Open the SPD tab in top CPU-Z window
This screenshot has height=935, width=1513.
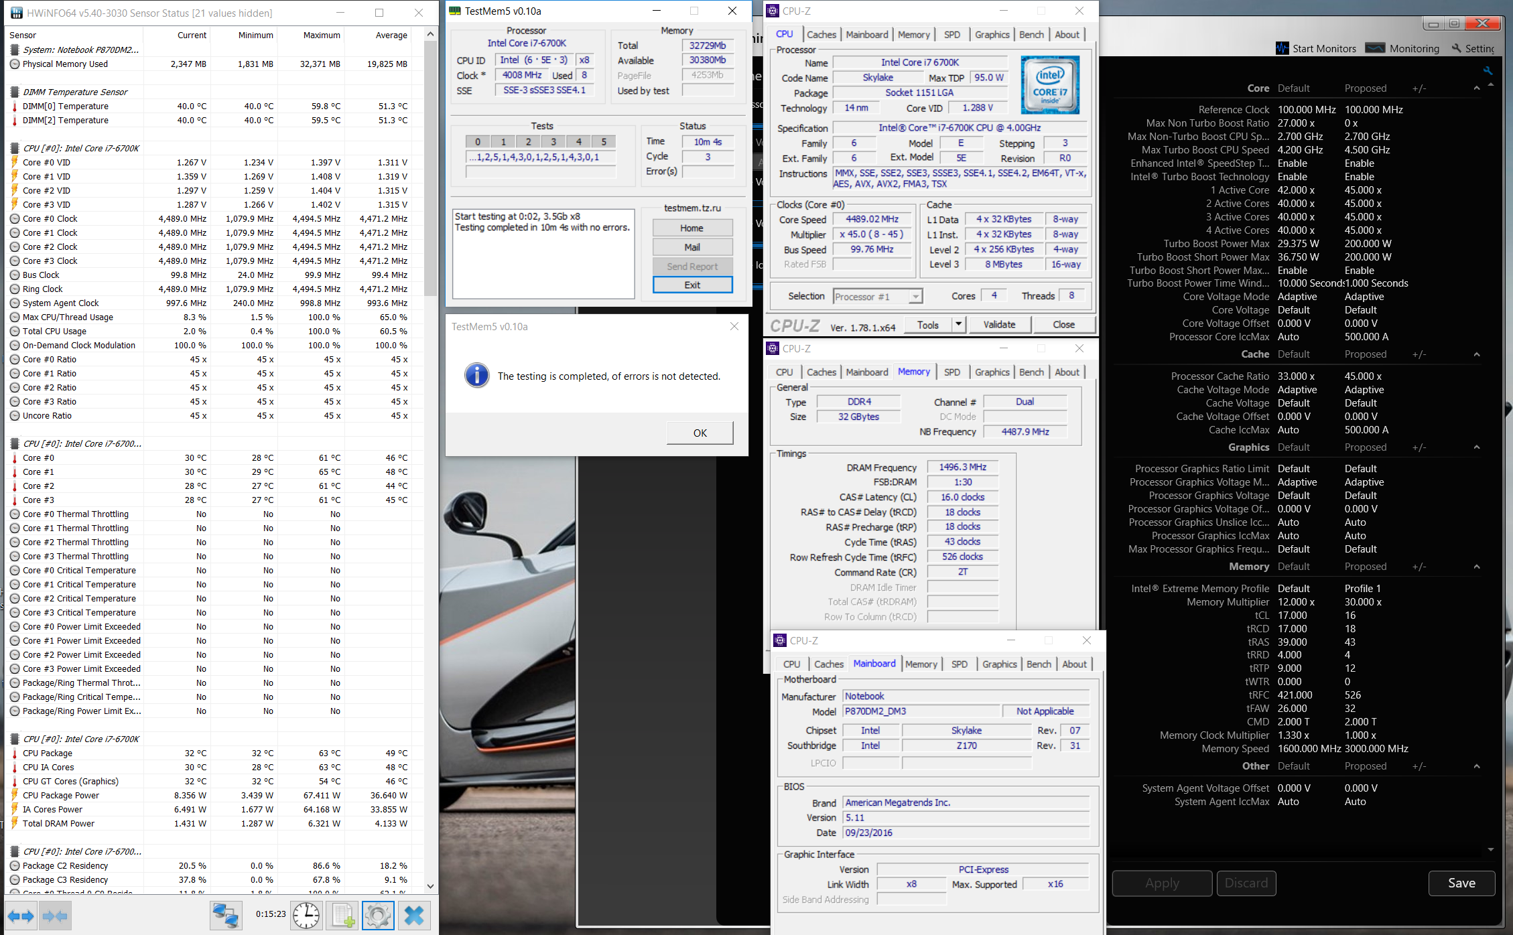pyautogui.click(x=951, y=34)
